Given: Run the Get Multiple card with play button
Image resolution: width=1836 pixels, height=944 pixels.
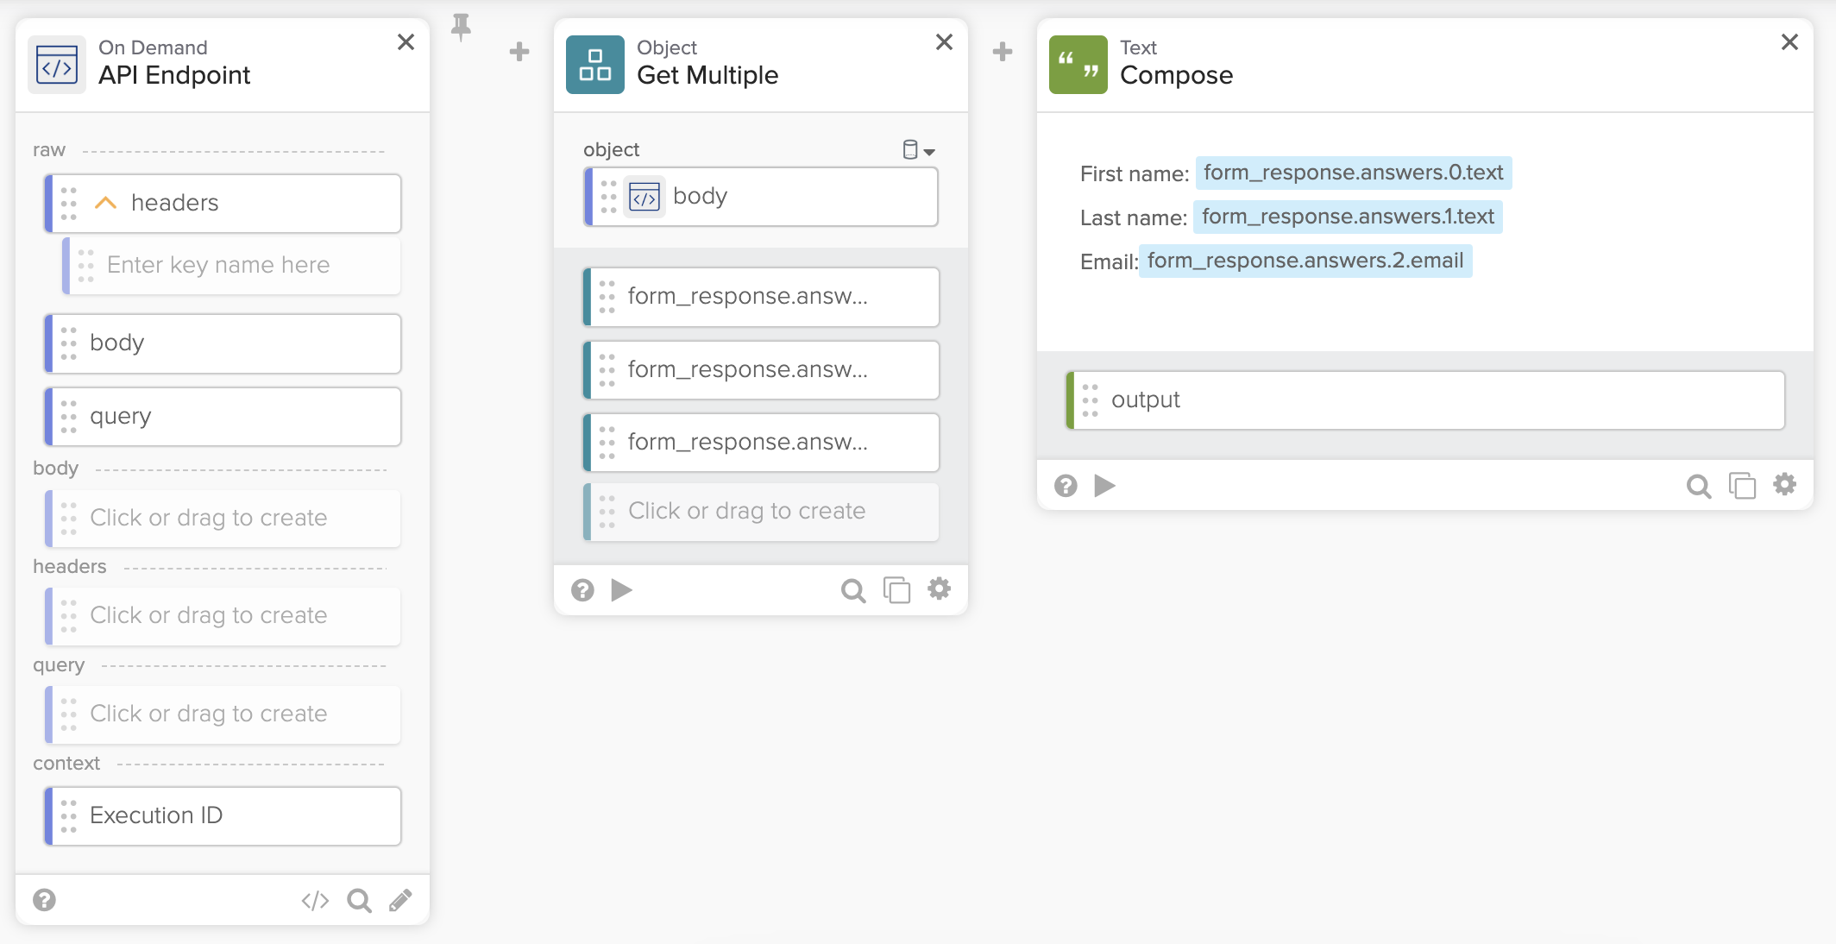Looking at the screenshot, I should coord(621,590).
